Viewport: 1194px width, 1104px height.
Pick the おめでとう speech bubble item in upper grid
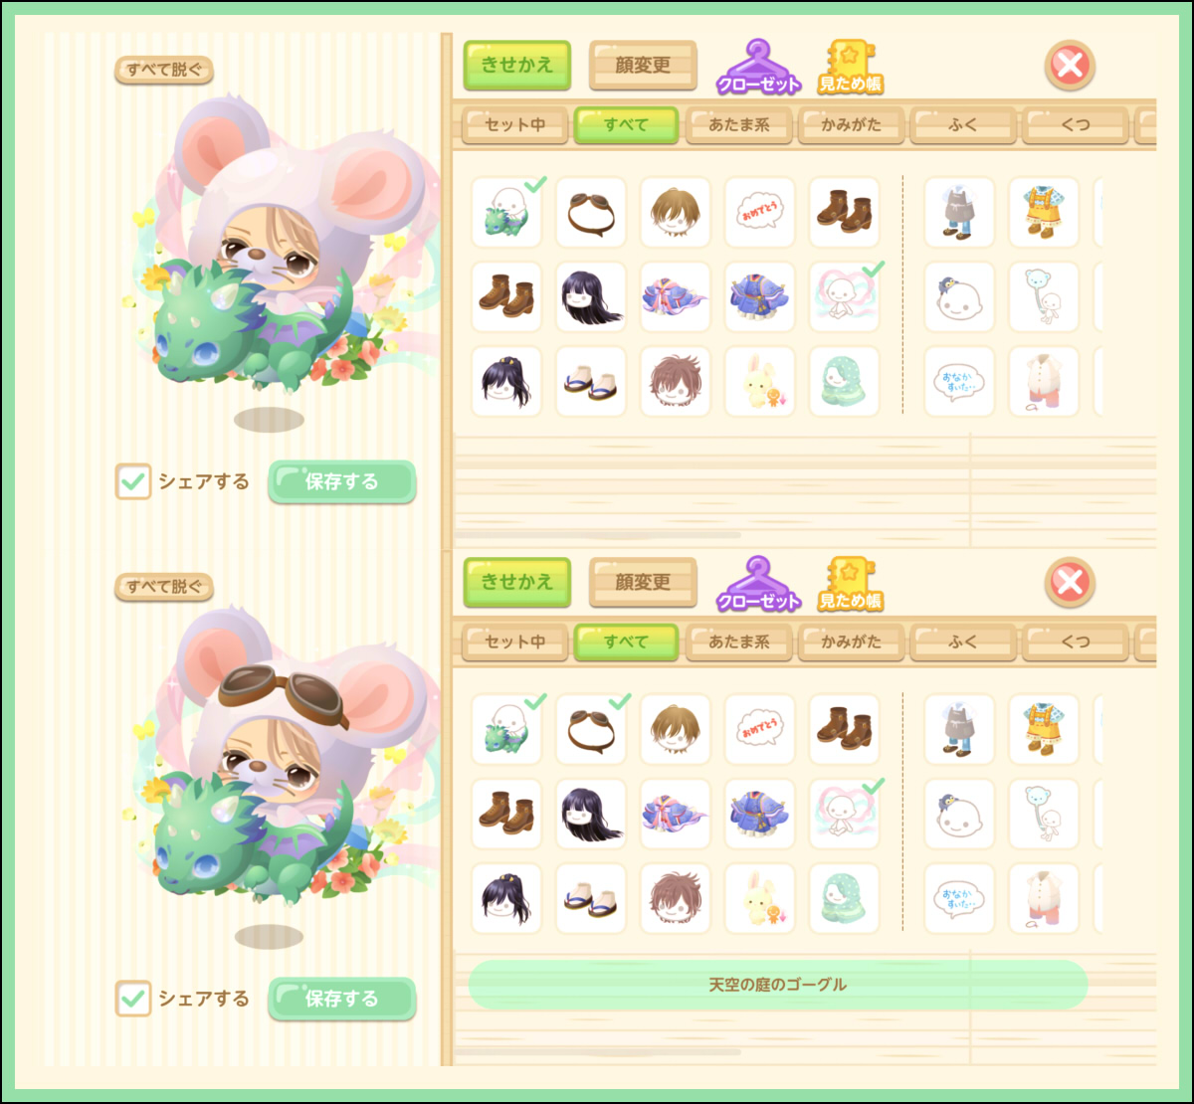pos(760,212)
